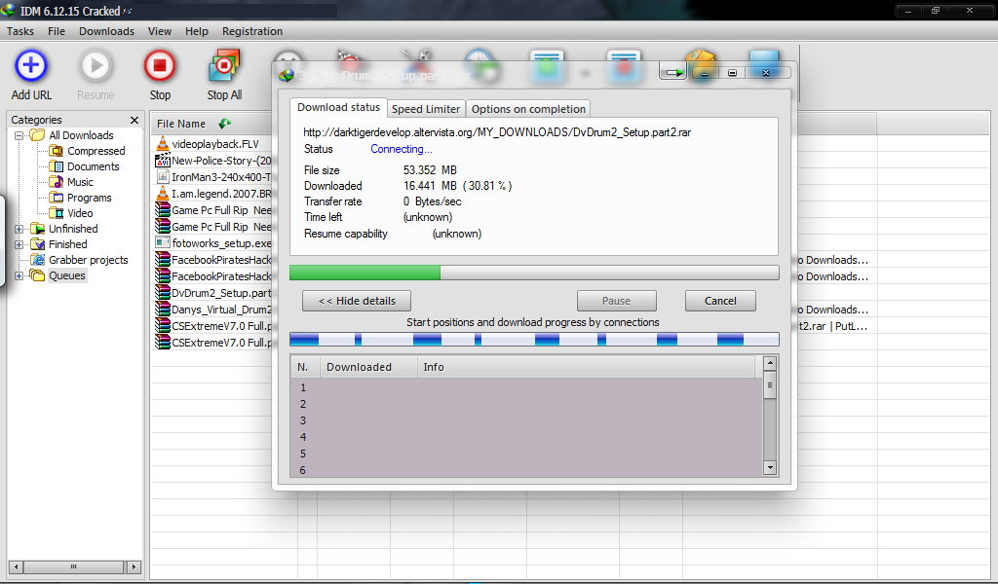Click the Connecting... status text
This screenshot has height=584, width=998.
click(x=402, y=149)
